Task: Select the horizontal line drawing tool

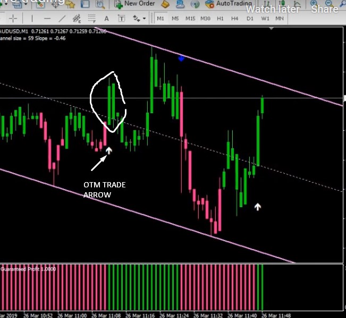Action: click(47, 19)
